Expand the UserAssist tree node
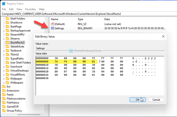The image size is (177, 117). point(4,67)
